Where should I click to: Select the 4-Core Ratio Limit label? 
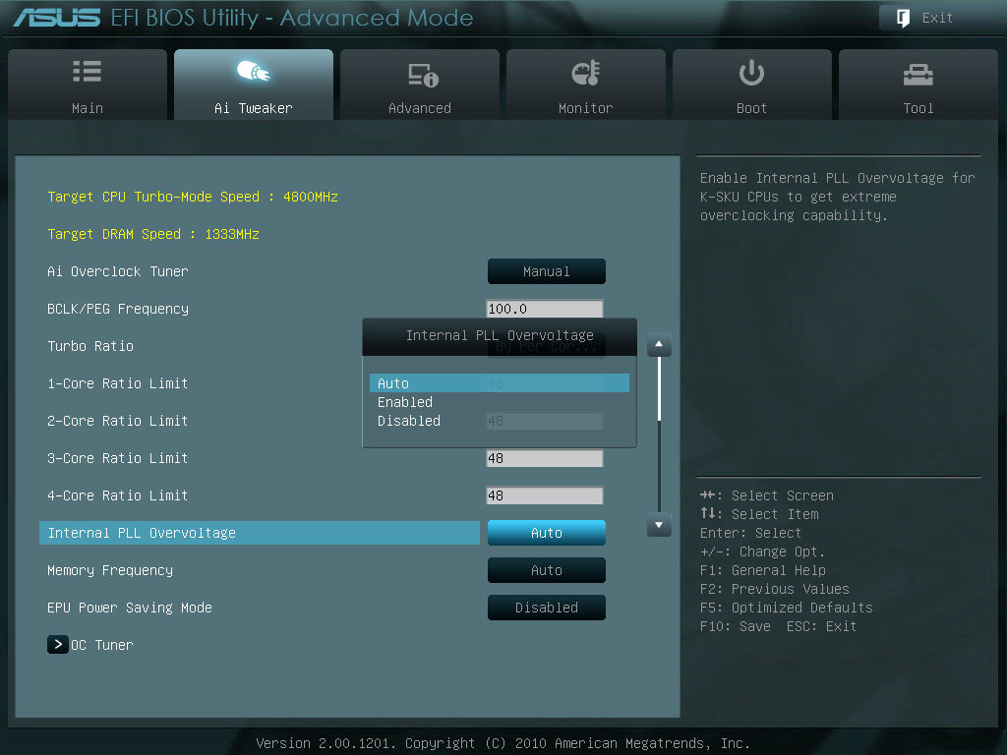[x=118, y=495]
